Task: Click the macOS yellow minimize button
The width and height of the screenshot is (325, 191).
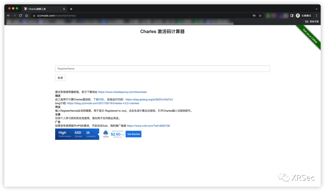Action: pos(13,8)
